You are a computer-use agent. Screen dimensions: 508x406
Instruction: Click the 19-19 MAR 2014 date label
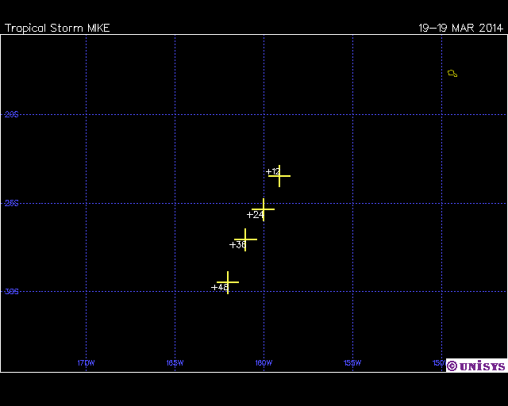point(460,28)
